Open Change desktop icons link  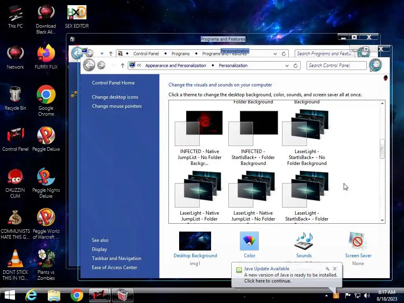[115, 97]
